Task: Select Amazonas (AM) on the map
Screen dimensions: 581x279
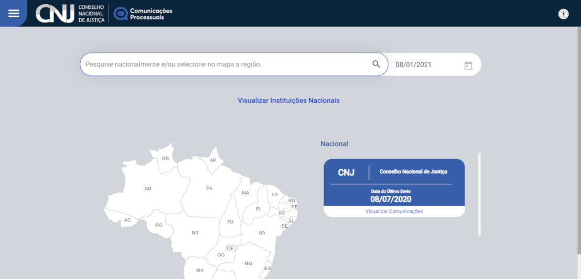Action: coord(147,188)
